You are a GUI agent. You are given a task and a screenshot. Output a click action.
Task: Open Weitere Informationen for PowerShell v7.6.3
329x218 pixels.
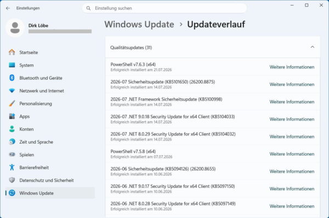(x=292, y=67)
